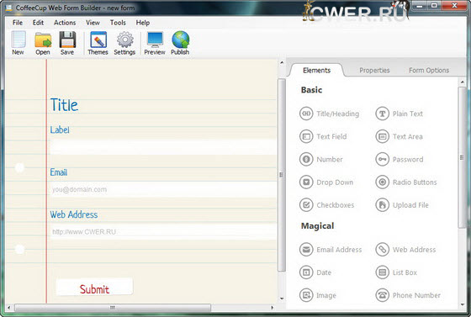The image size is (471, 317).
Task: Click the Web Address input field
Action: coord(163,232)
